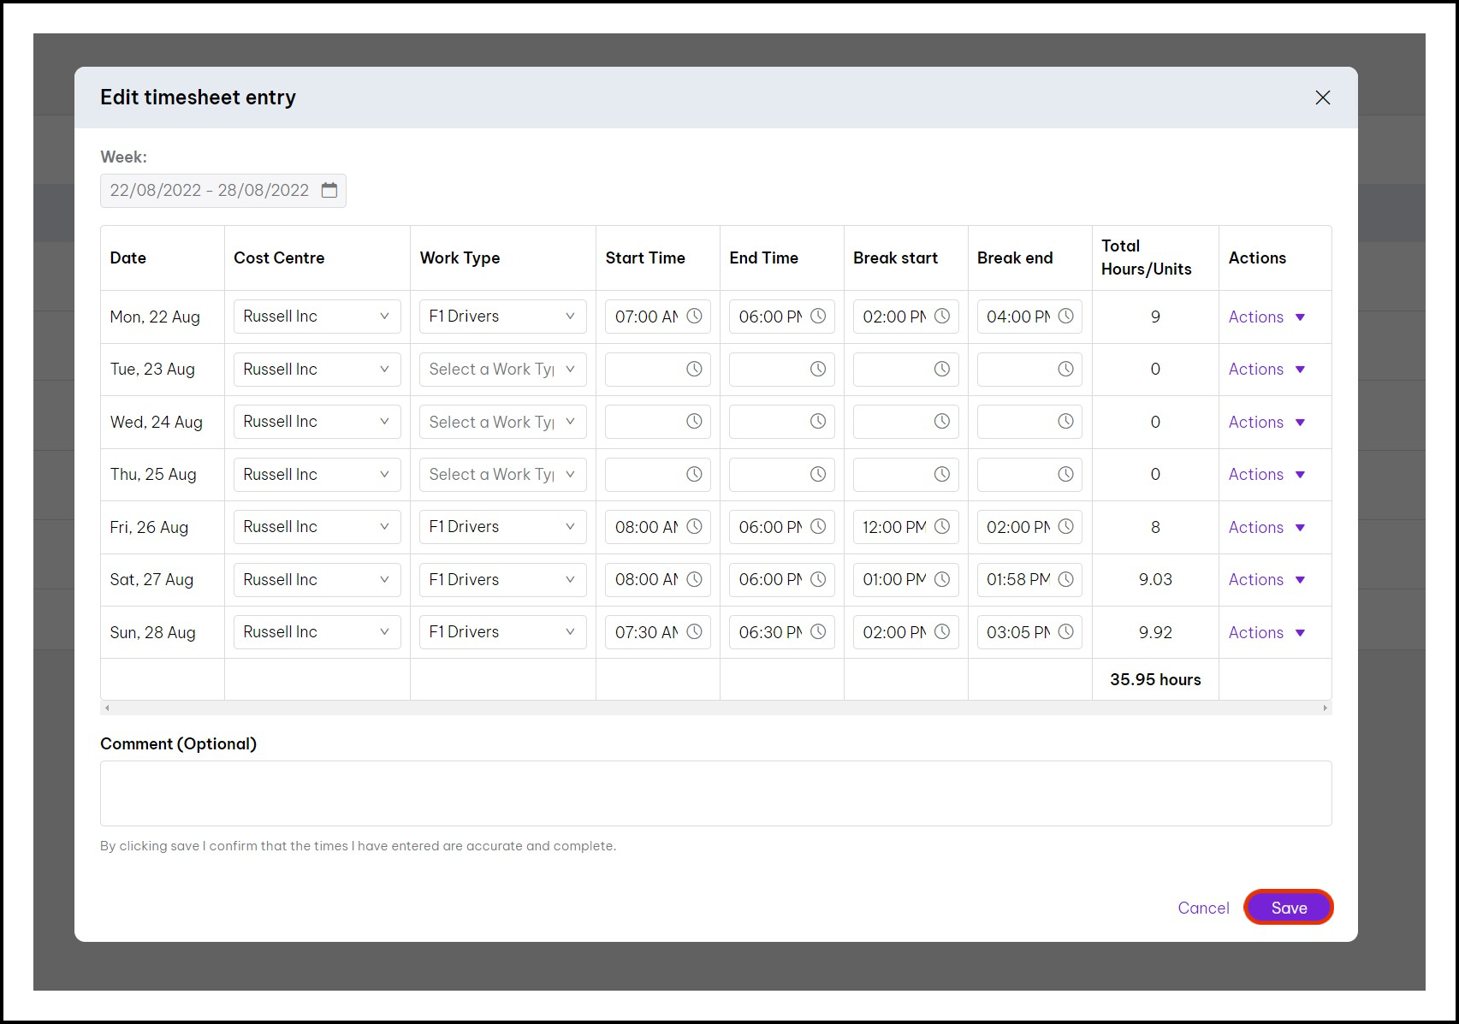Open Tuesday's Select a Work Type dropdown
Viewport: 1459px width, 1024px height.
pos(502,370)
